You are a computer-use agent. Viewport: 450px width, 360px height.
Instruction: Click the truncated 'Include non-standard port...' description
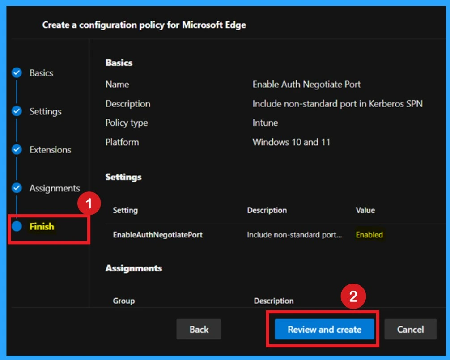click(x=294, y=235)
